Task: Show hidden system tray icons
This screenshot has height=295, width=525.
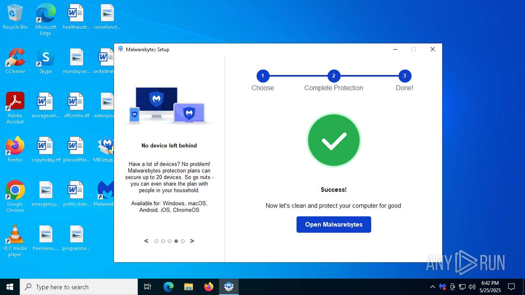Action: coord(433,287)
